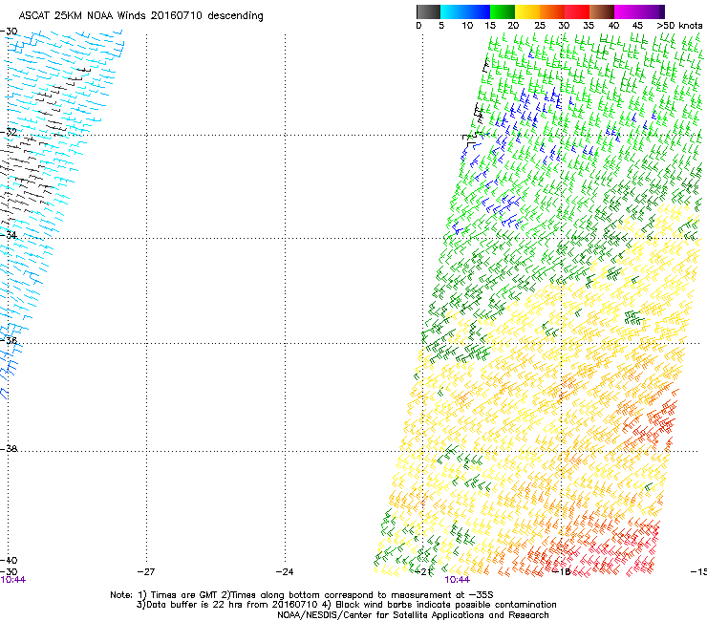
Task: Click the latitude axis label '-34'
Action: 9,235
